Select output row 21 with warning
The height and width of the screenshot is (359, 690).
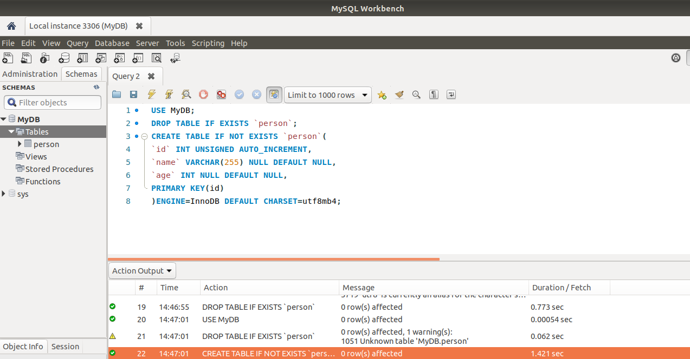399,336
